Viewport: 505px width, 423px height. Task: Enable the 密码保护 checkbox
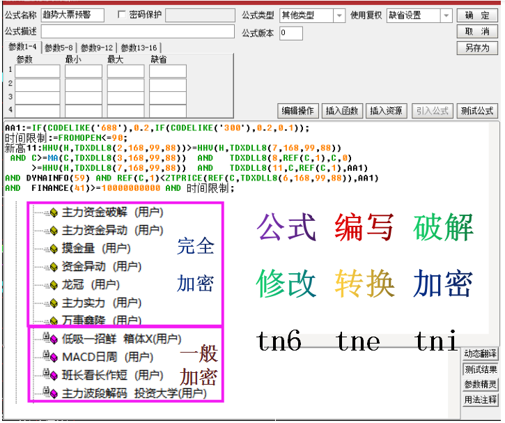122,15
